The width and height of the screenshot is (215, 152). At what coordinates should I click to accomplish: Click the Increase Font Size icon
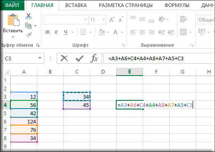tap(112, 20)
